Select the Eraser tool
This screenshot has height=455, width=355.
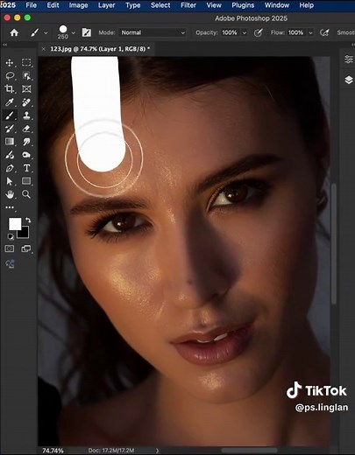[x=26, y=129]
